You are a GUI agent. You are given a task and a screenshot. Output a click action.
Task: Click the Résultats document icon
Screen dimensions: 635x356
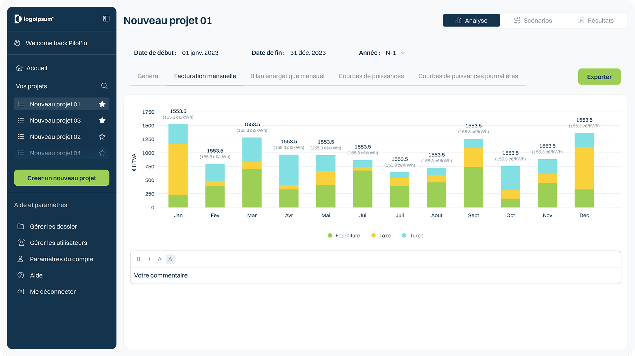(581, 20)
